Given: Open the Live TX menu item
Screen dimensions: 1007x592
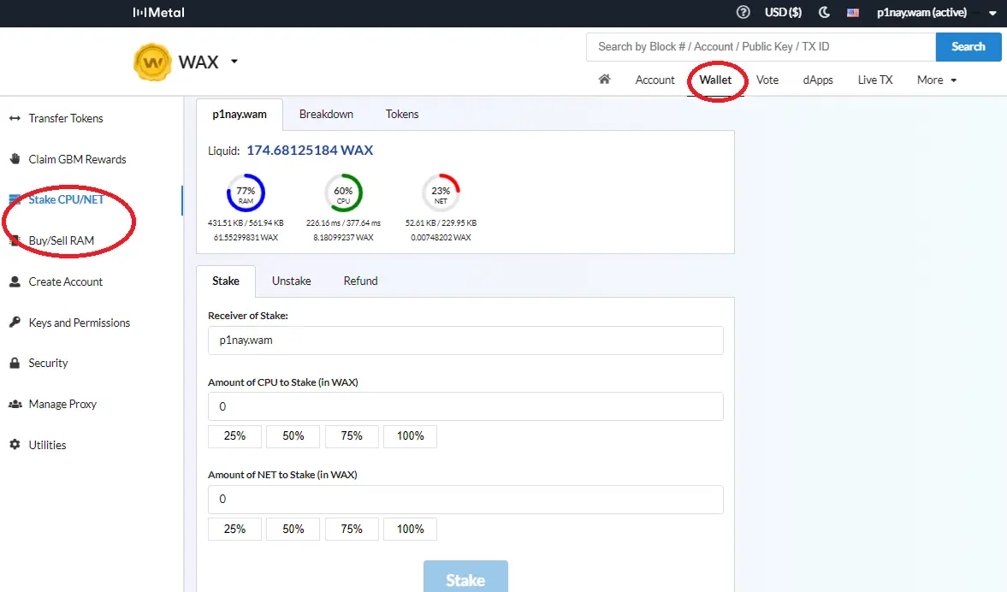Looking at the screenshot, I should point(875,80).
